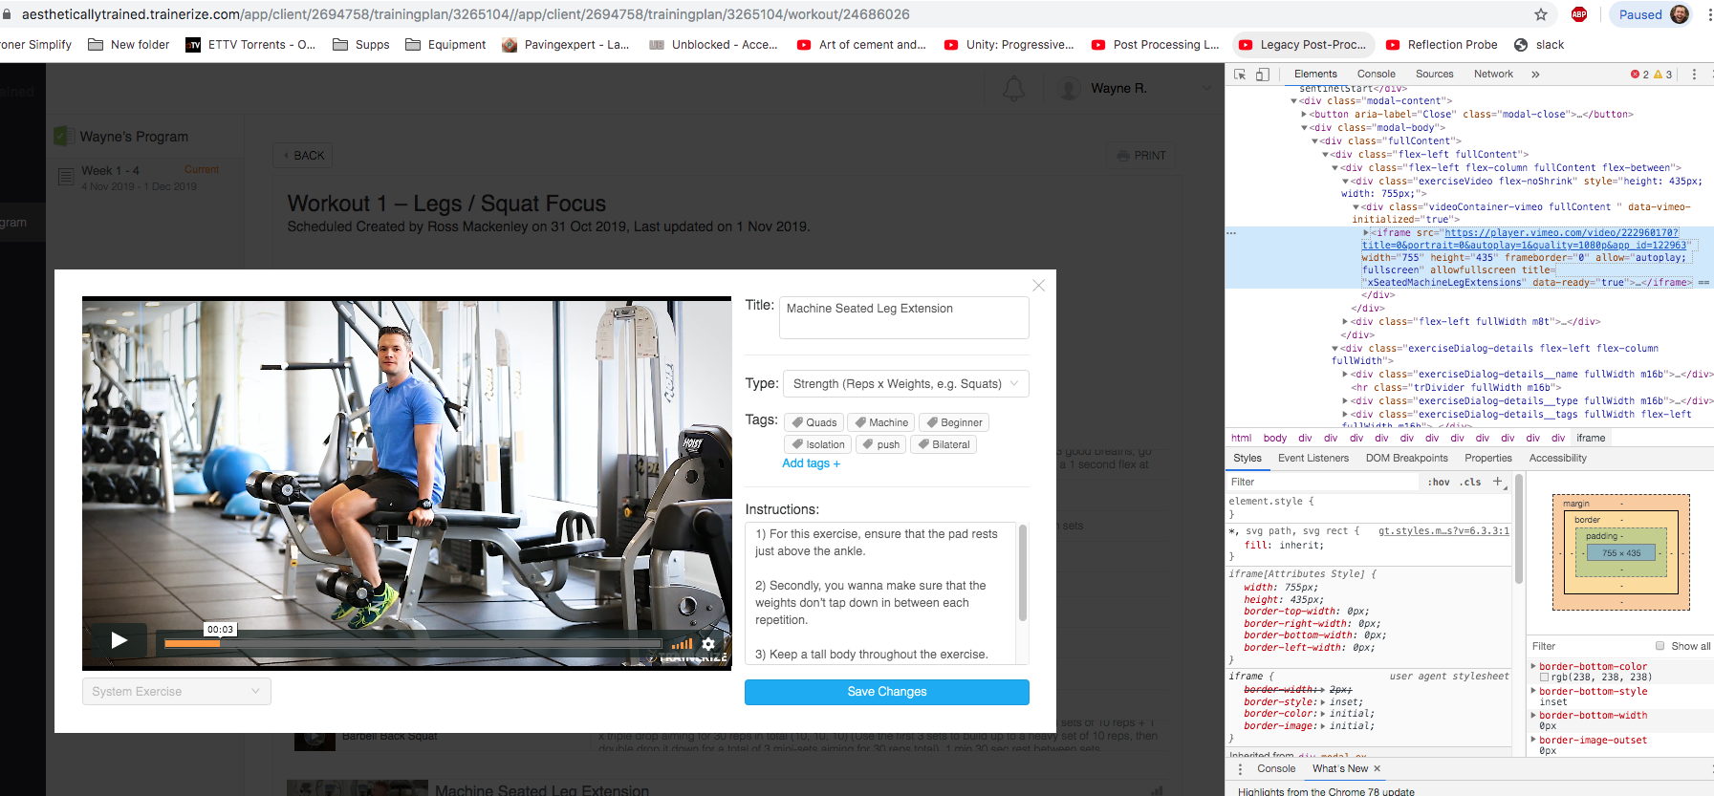
Task: Save the exercise with Save Changes
Action: pos(887,692)
